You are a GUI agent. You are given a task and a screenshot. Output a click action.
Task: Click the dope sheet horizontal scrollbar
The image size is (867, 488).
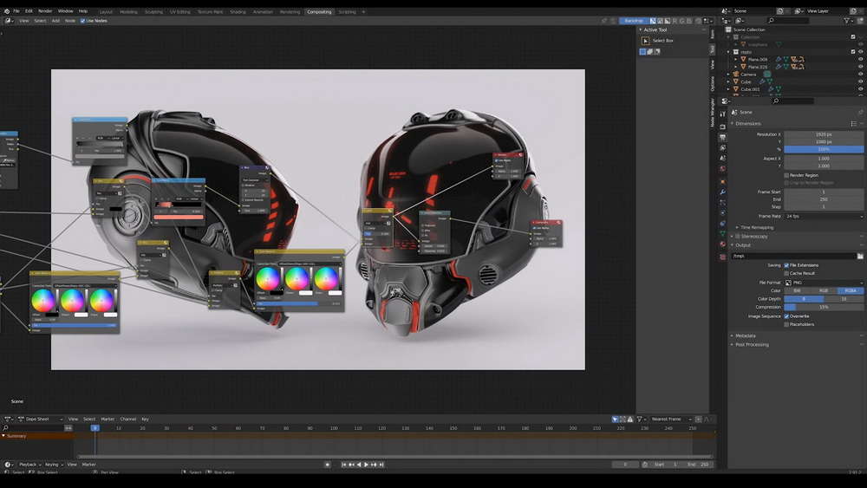point(394,457)
